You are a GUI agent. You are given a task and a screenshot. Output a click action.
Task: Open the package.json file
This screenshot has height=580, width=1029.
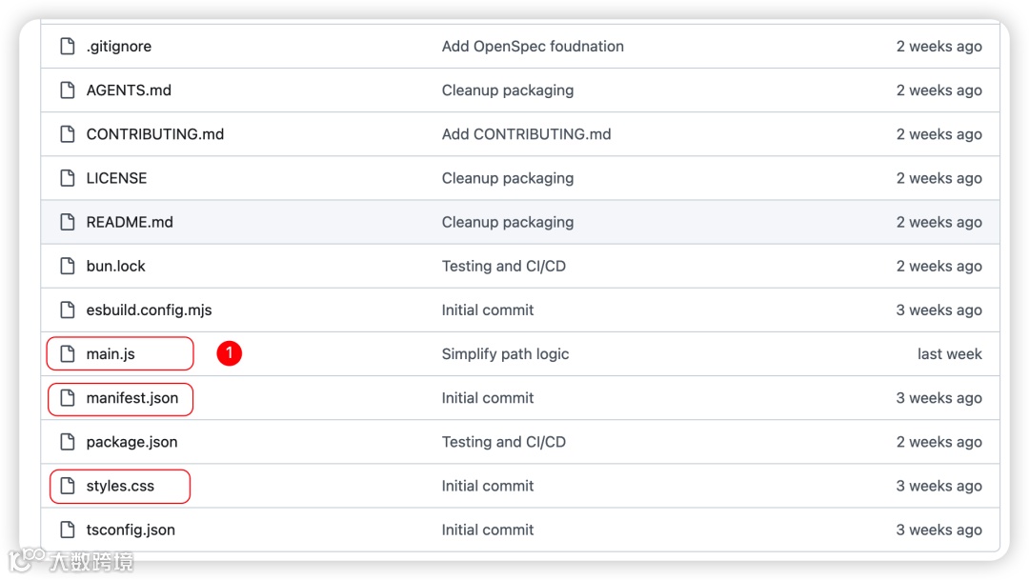[x=131, y=442]
